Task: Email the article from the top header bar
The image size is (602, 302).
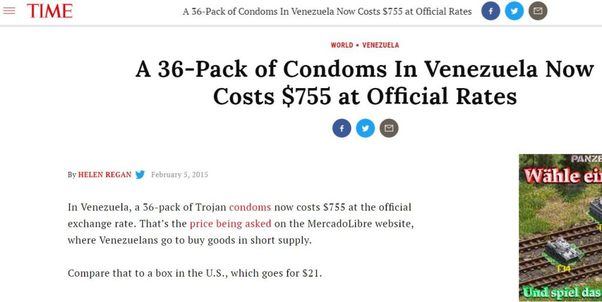Action: tap(538, 11)
